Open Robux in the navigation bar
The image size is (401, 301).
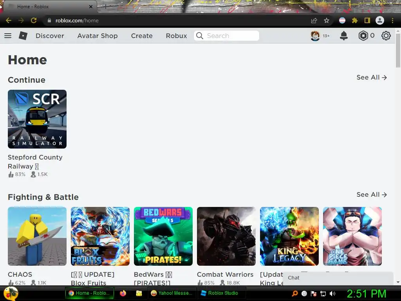click(176, 36)
